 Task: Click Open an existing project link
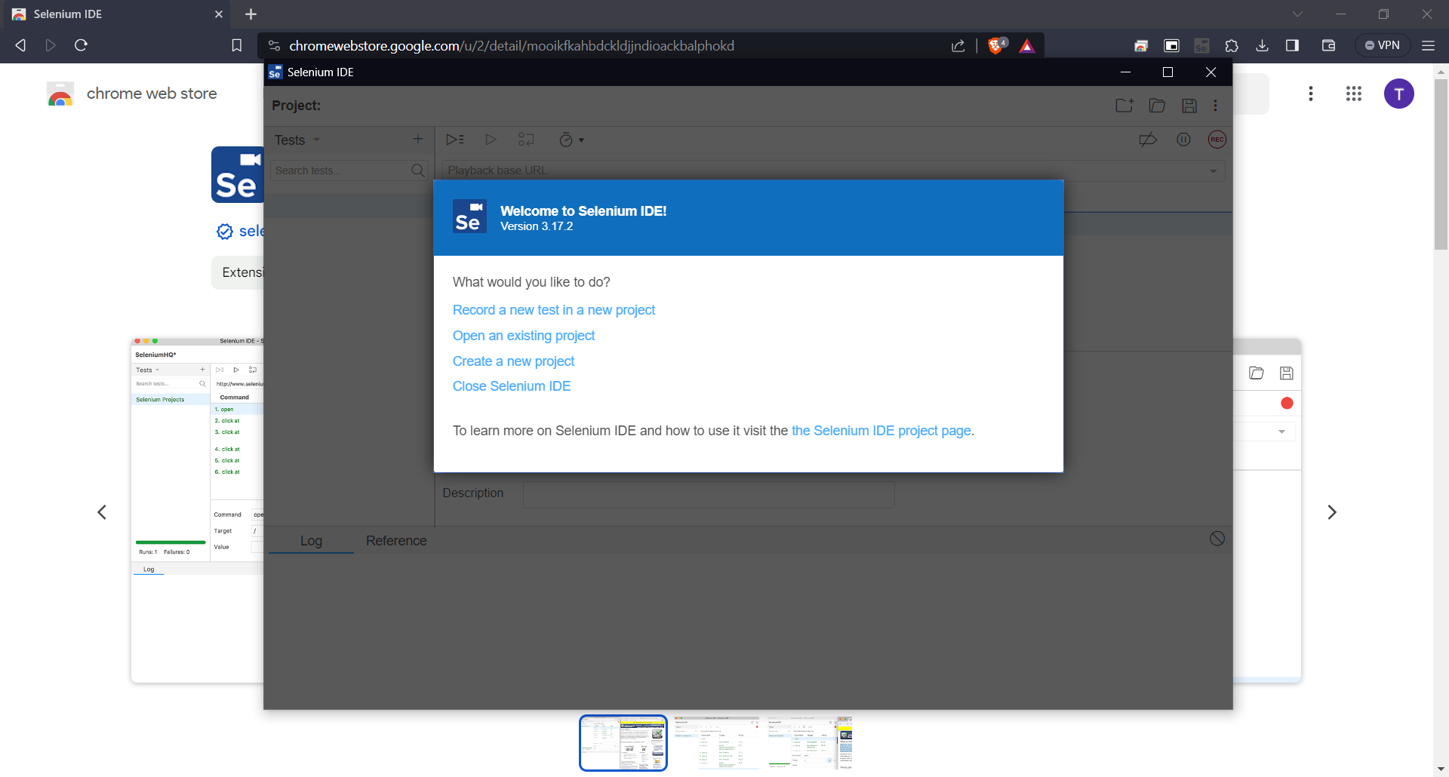[523, 336]
